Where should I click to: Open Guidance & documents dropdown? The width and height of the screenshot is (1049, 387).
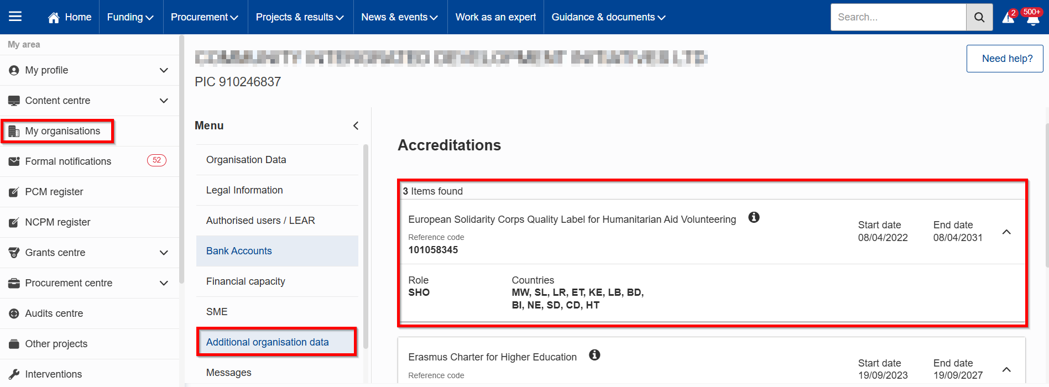pyautogui.click(x=608, y=17)
